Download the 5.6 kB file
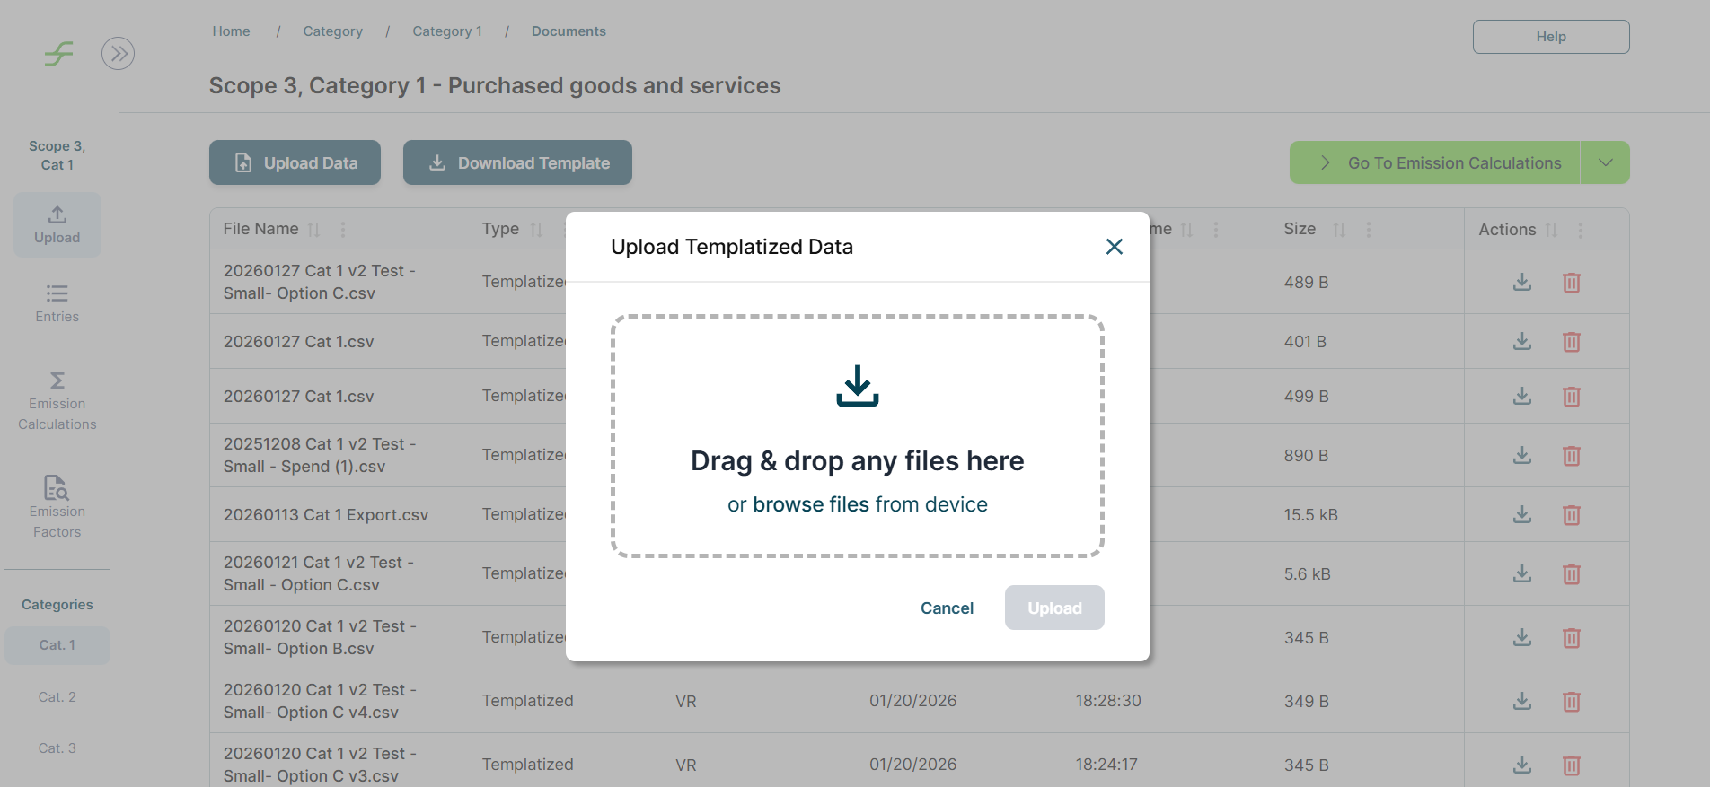The width and height of the screenshot is (1710, 787). pyautogui.click(x=1521, y=574)
